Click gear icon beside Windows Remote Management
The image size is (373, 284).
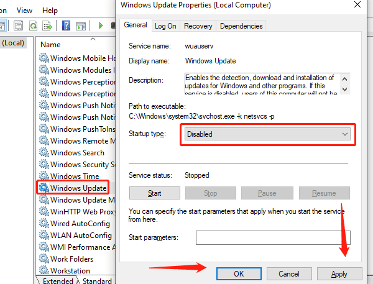click(44, 140)
